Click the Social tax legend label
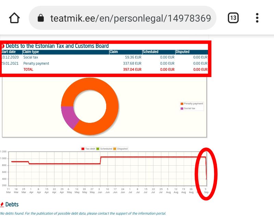The image size is (274, 216). point(189,109)
